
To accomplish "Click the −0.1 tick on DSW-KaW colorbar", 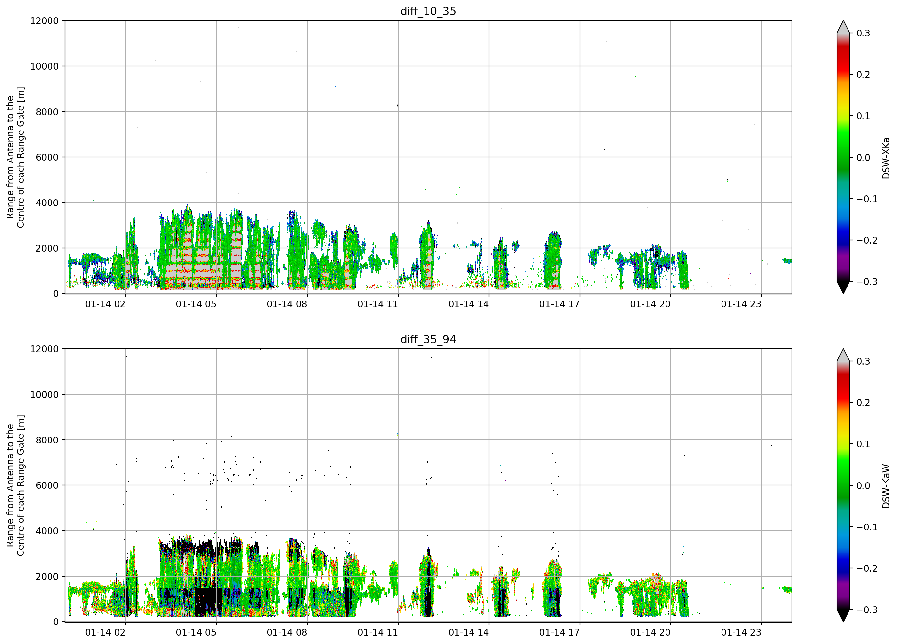I will click(867, 527).
